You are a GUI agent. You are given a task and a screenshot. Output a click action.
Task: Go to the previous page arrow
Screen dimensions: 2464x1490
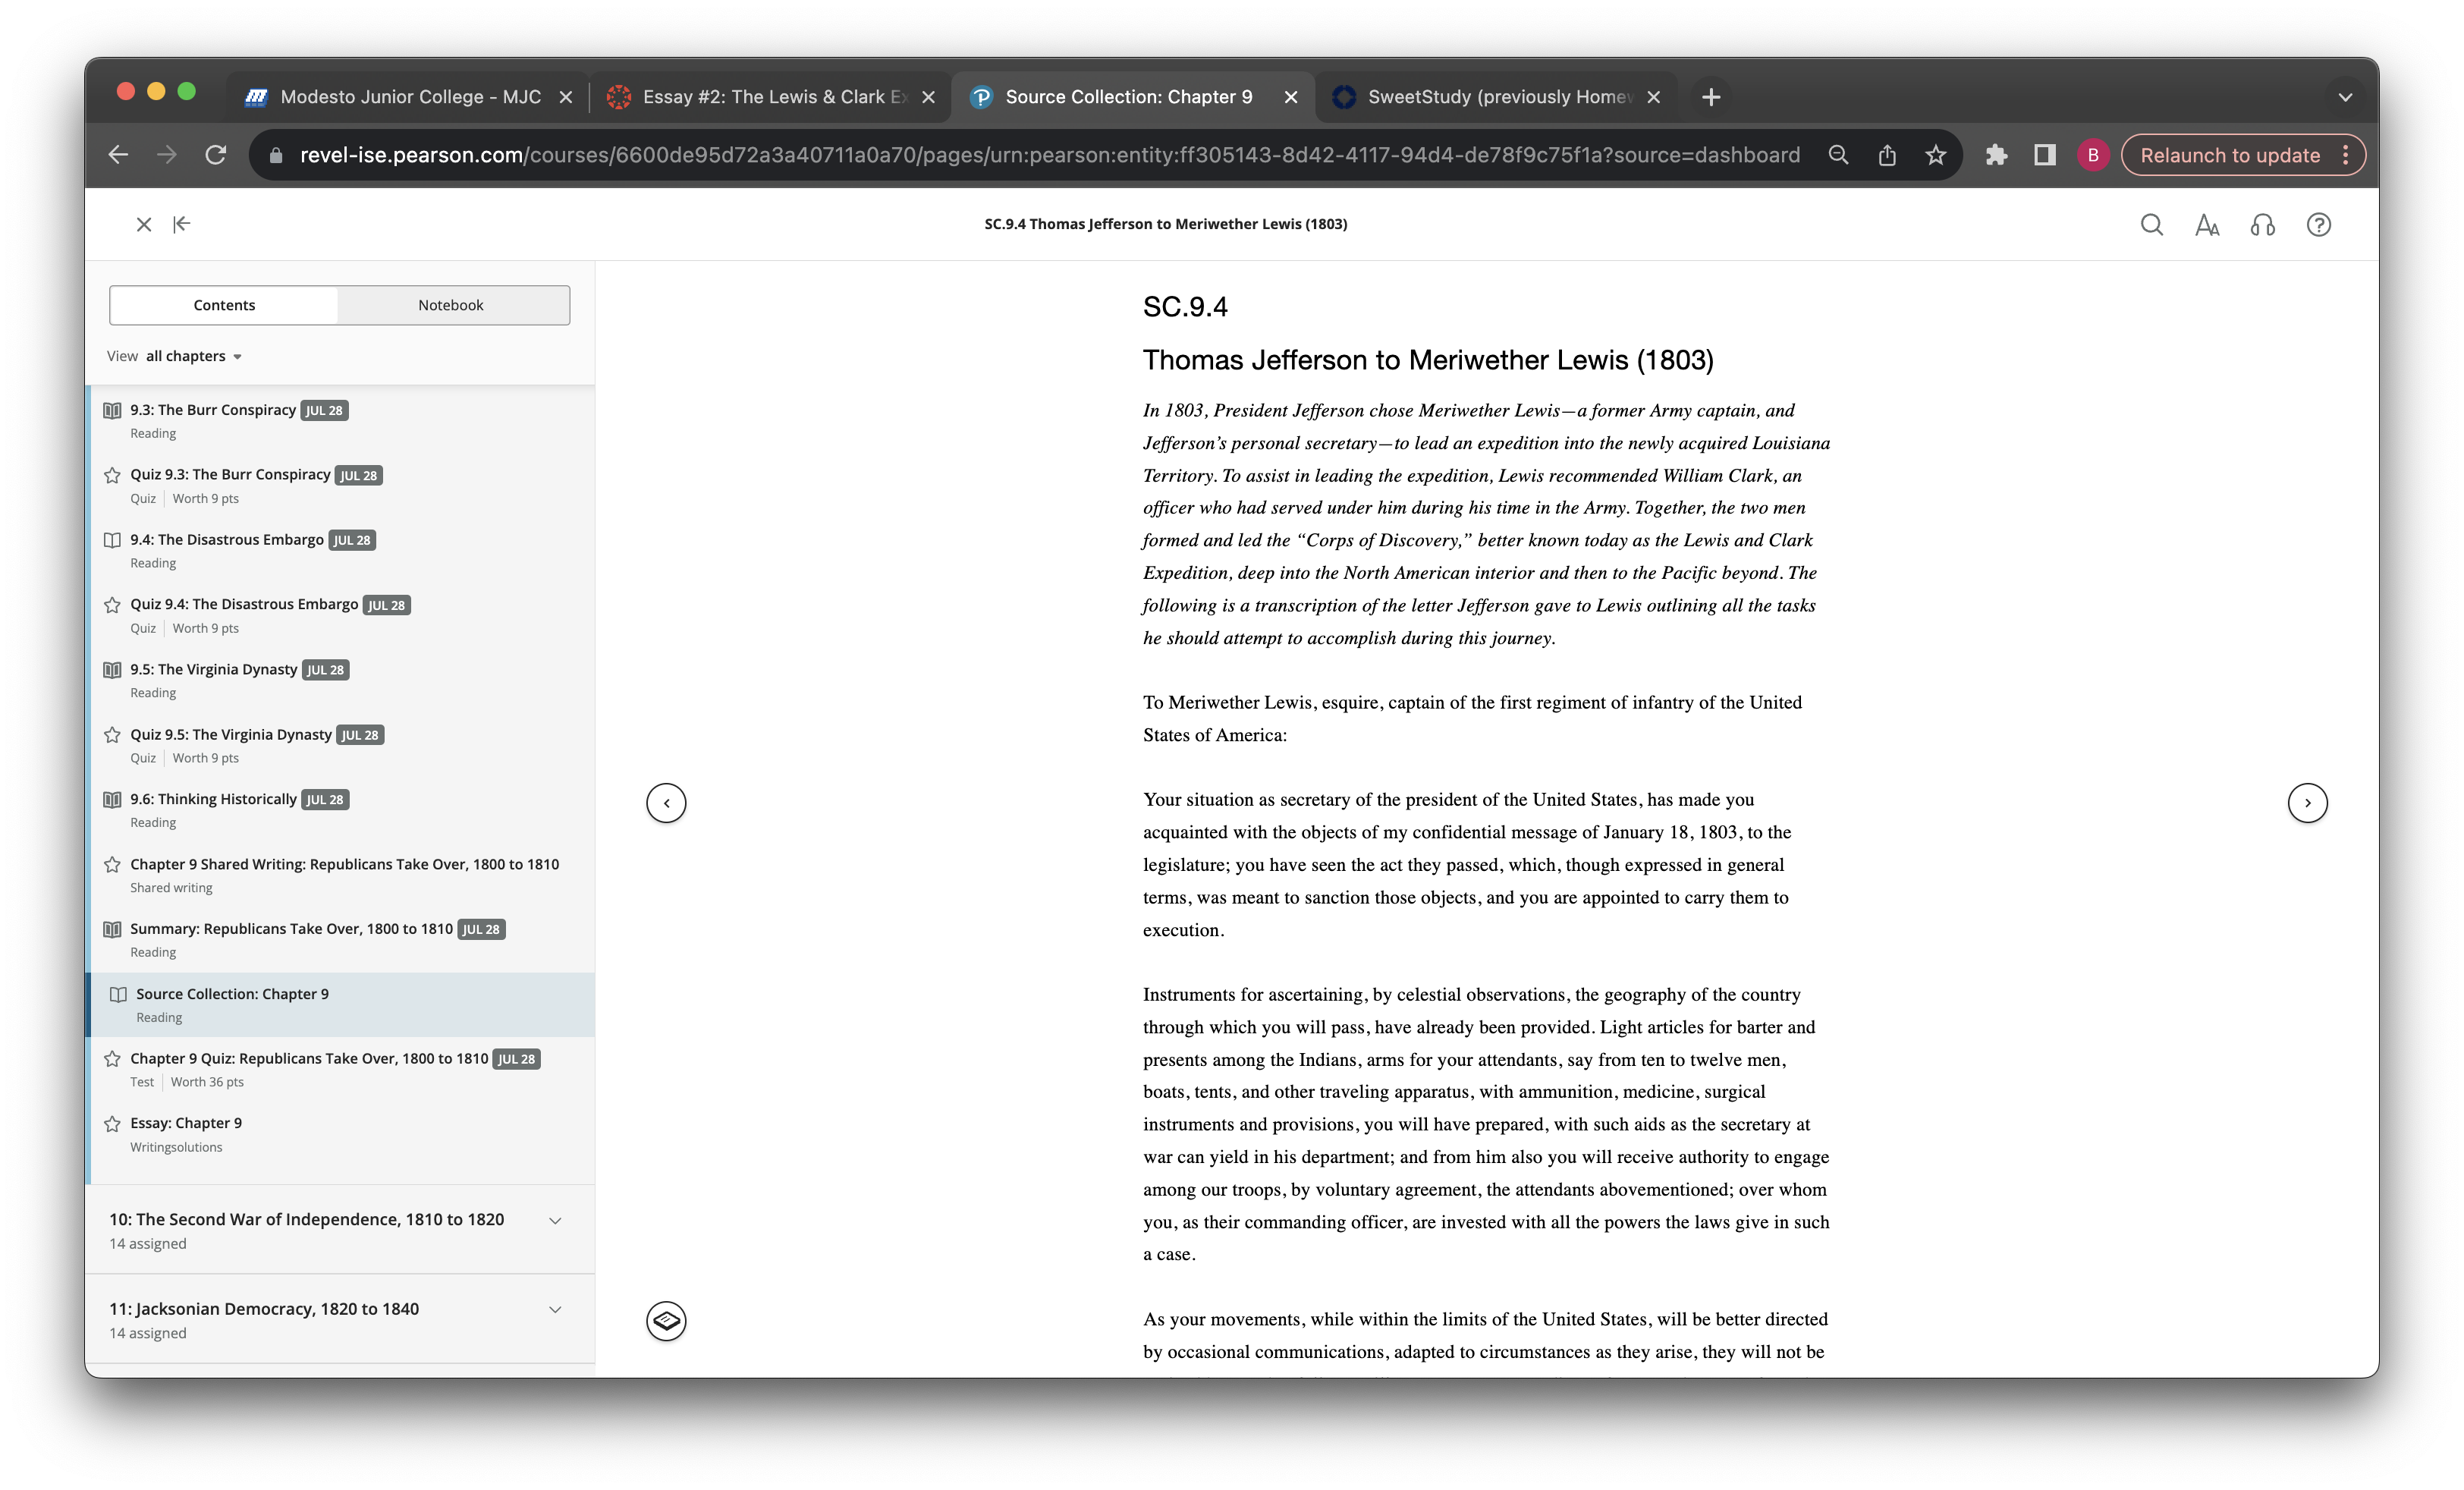666,802
